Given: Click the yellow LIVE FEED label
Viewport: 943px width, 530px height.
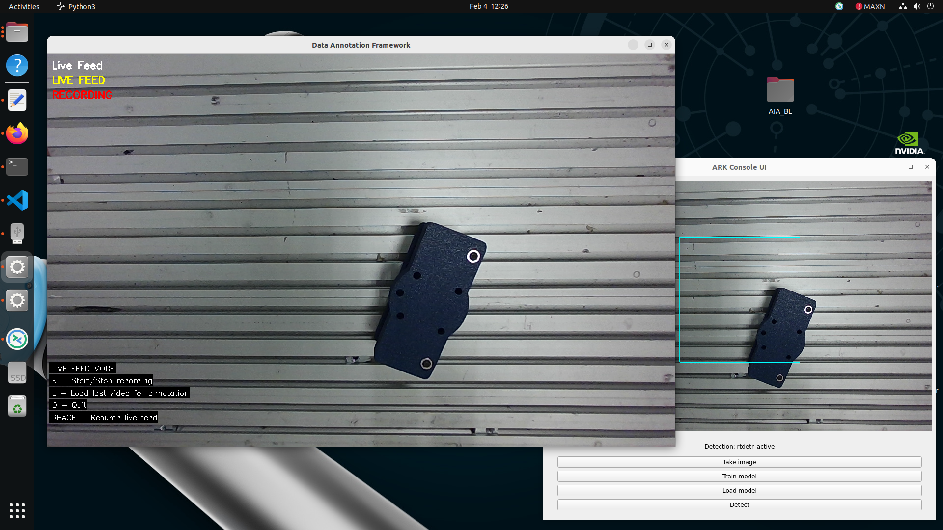Looking at the screenshot, I should pyautogui.click(x=79, y=80).
